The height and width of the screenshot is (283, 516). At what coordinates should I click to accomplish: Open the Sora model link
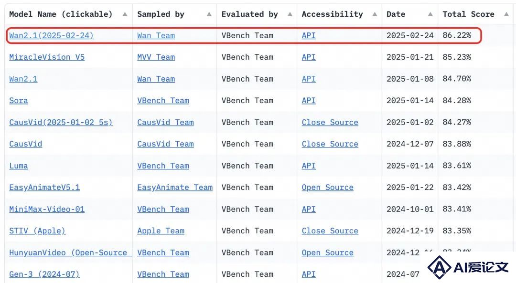click(x=19, y=101)
